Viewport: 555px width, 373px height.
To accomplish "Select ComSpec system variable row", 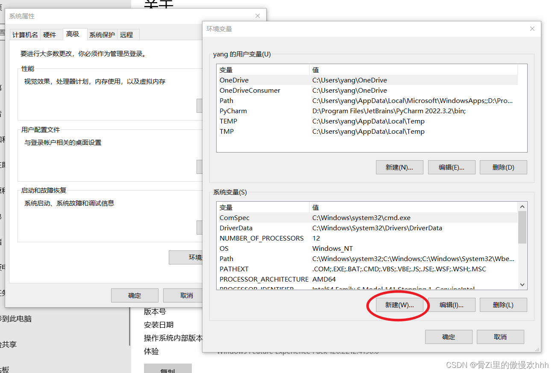I will point(367,218).
